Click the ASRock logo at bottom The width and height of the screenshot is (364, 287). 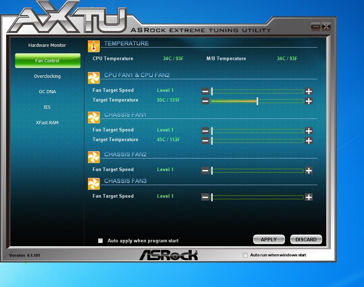169,255
